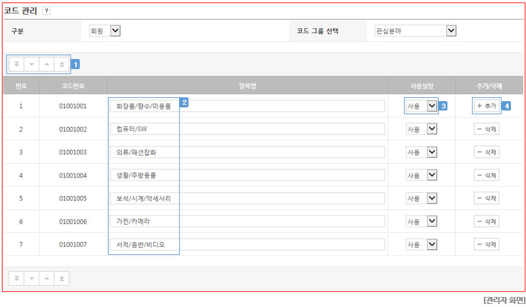
Task: Click the top move-down arrow icon
Action: pos(31,64)
